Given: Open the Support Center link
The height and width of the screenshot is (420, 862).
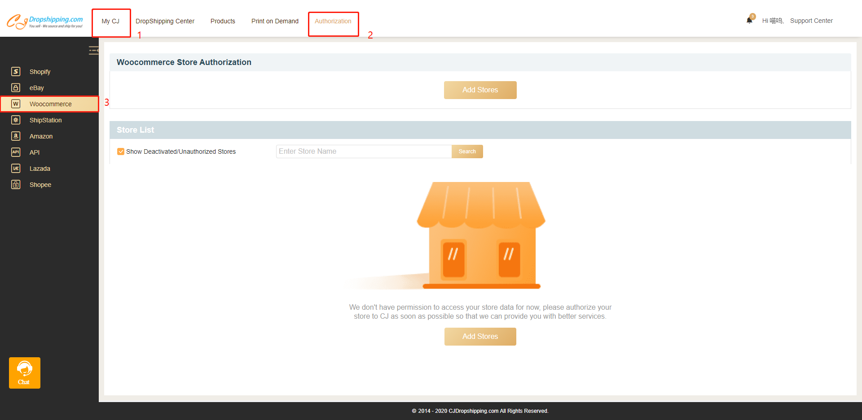Looking at the screenshot, I should pyautogui.click(x=811, y=21).
